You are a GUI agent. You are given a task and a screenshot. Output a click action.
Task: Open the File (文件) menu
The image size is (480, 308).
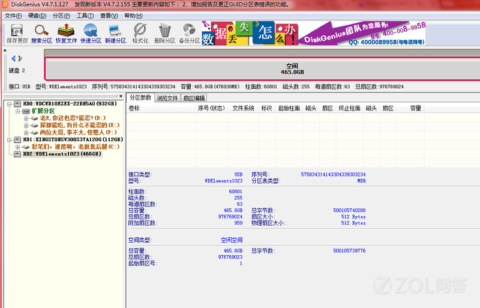point(13,16)
